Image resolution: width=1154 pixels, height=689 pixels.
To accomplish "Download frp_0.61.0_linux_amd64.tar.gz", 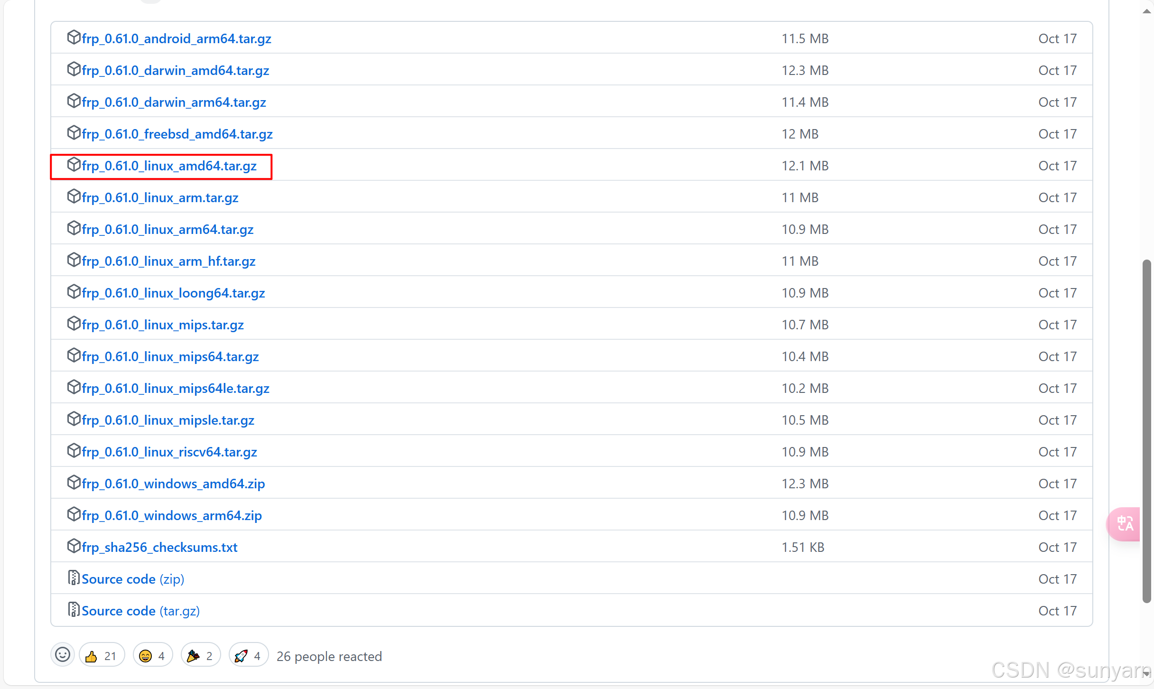I will tap(169, 166).
